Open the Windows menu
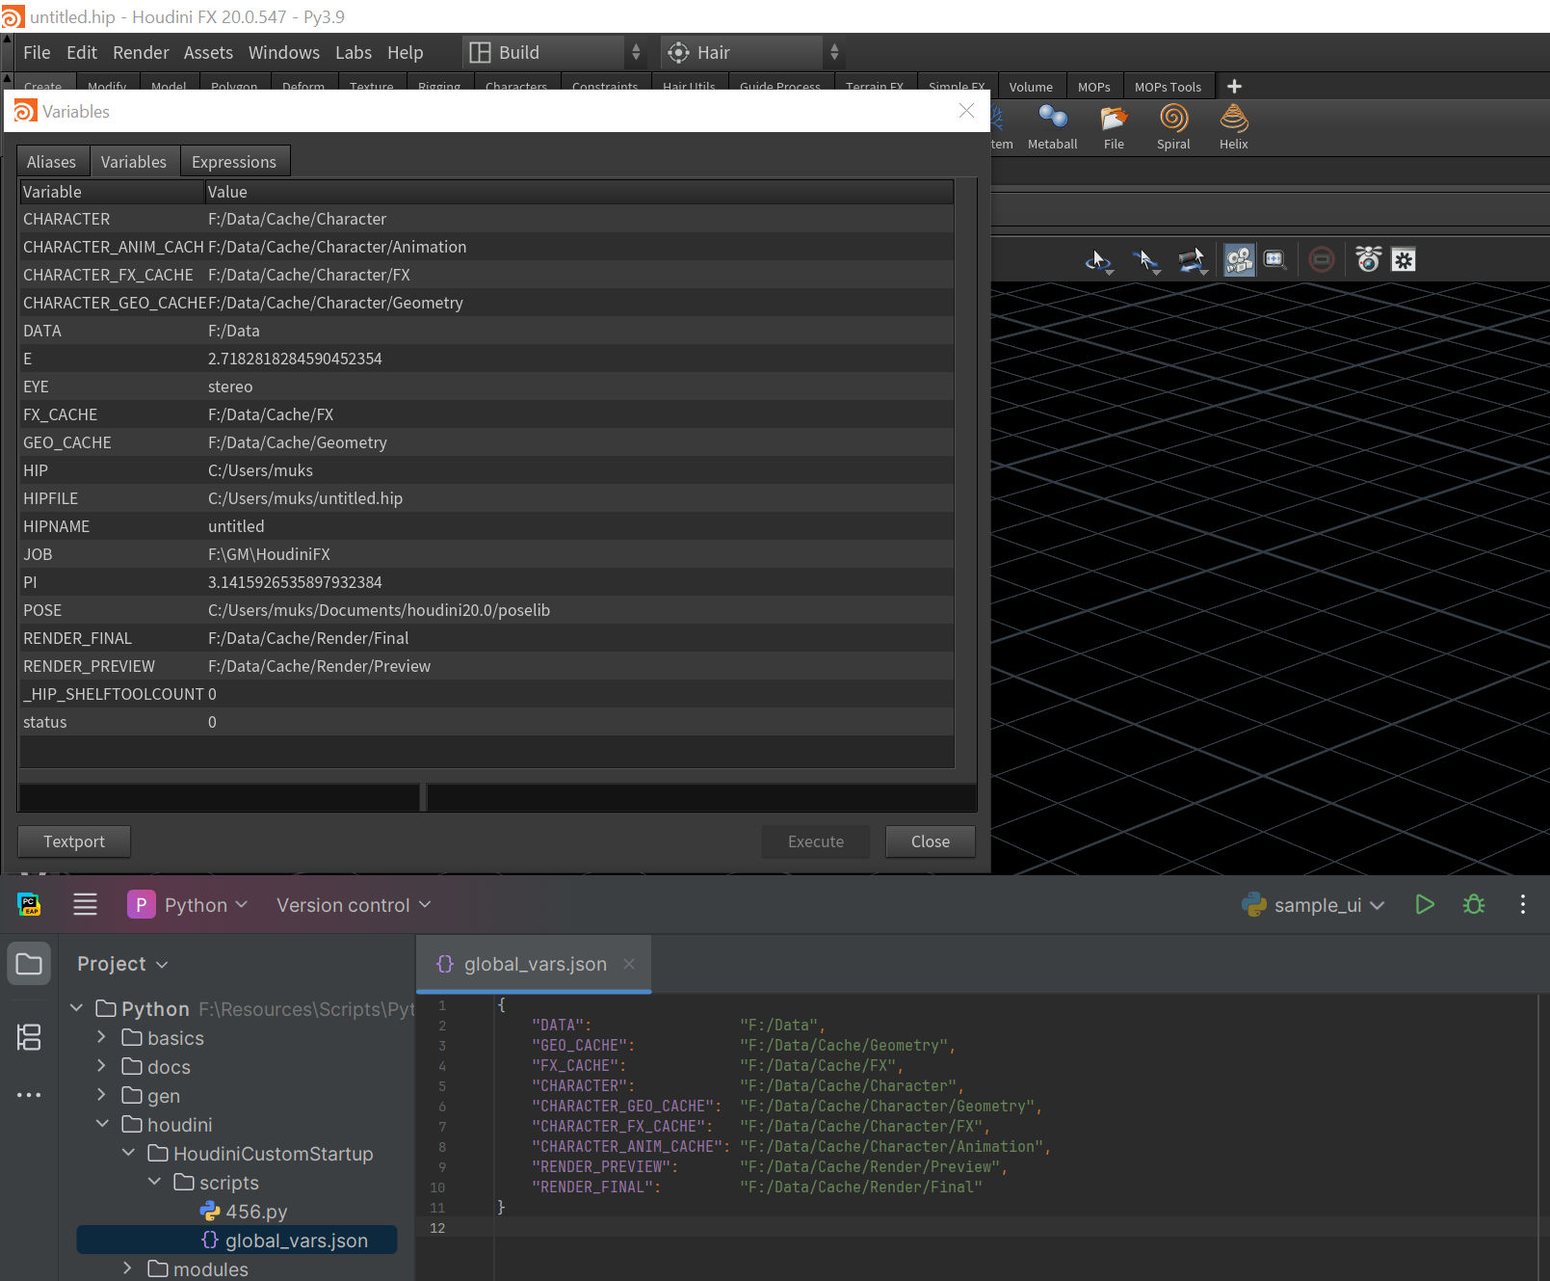The width and height of the screenshot is (1550, 1281). 284,53
